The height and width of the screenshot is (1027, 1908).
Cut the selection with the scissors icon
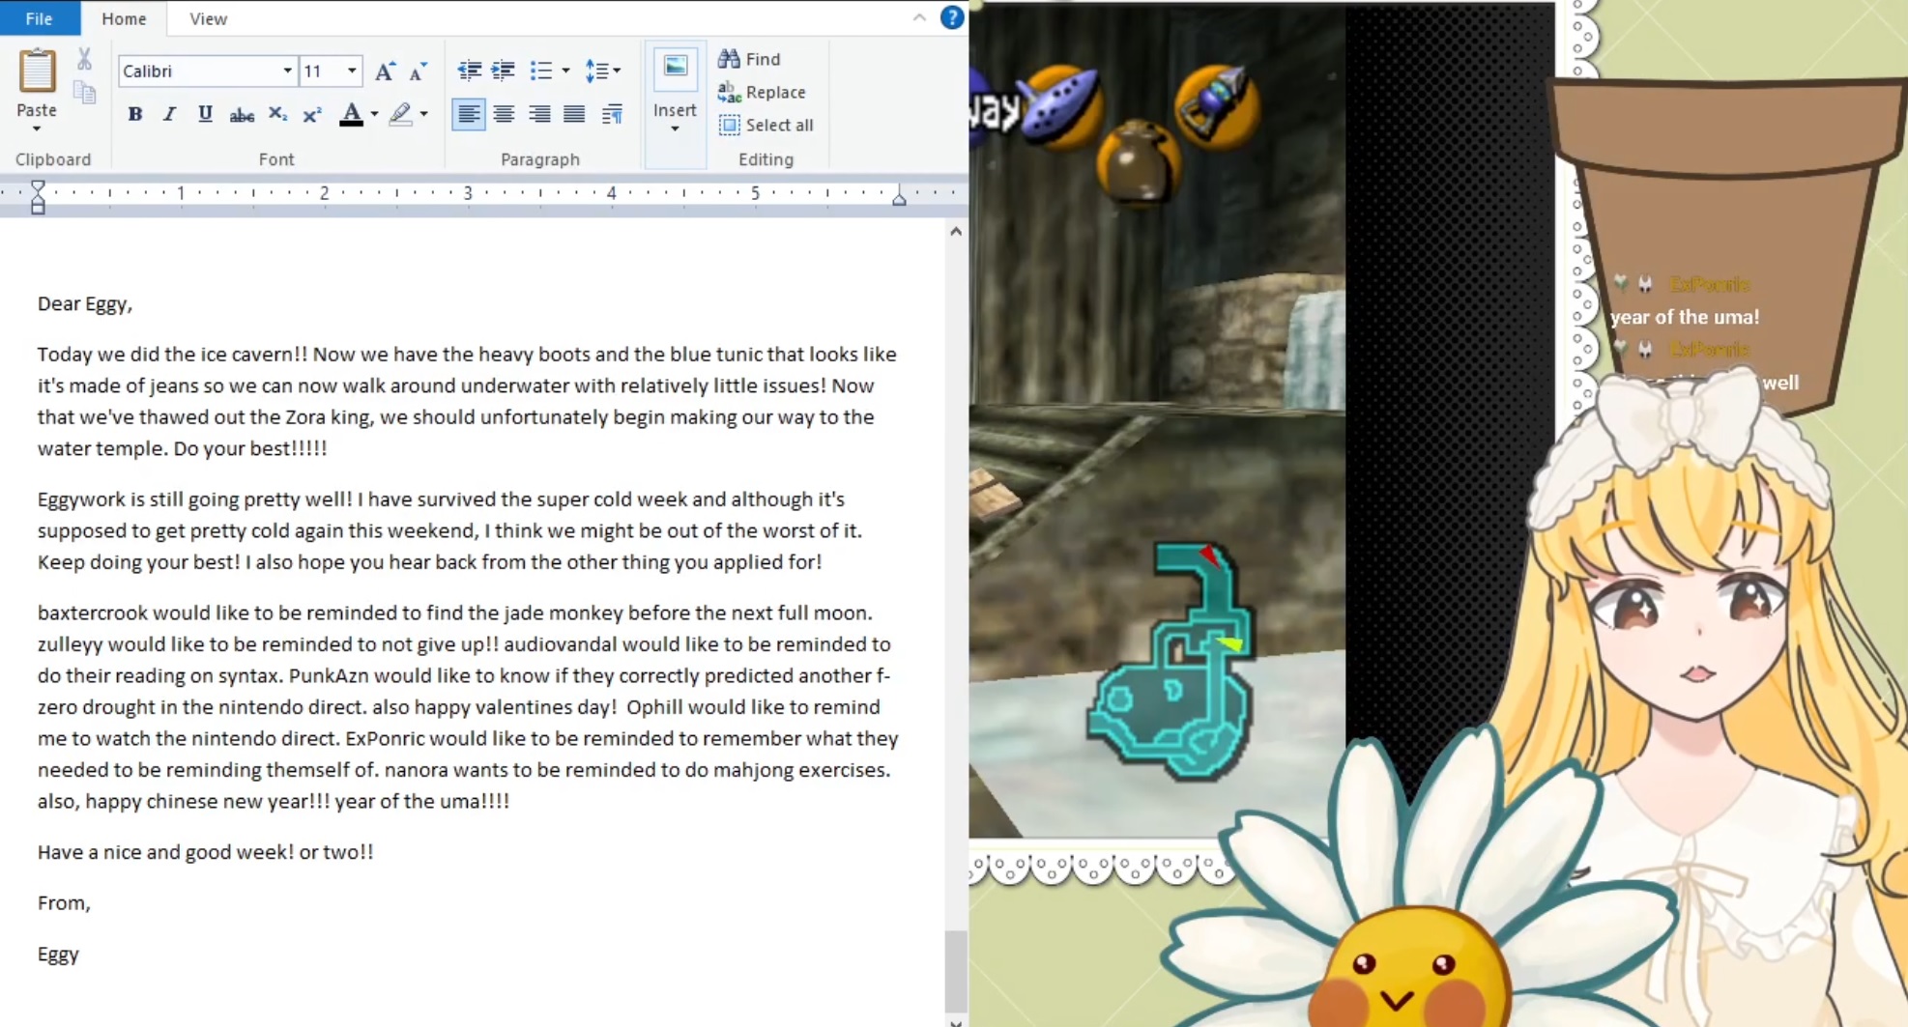click(85, 60)
